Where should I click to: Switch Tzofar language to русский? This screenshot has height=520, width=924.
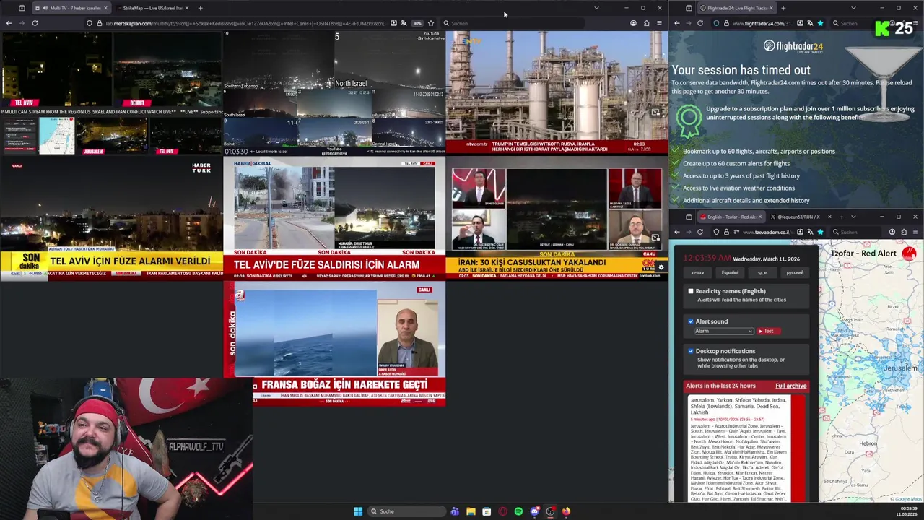794,272
